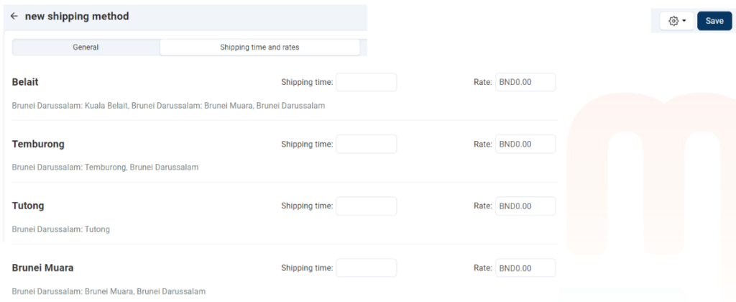Click the Temburong zone heading
Viewport: 736px width, 302px height.
(x=38, y=144)
